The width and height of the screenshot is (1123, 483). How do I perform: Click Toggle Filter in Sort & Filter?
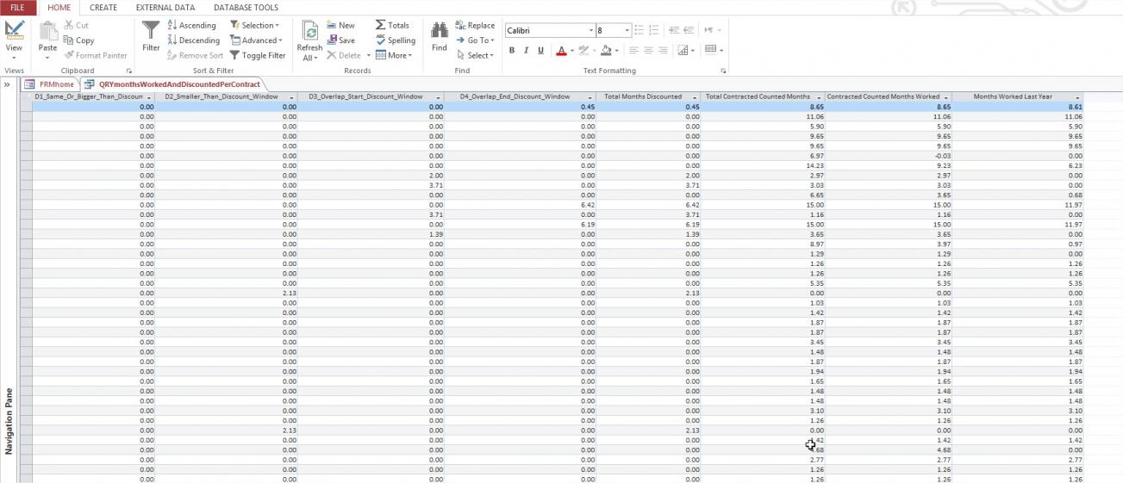[x=258, y=55]
